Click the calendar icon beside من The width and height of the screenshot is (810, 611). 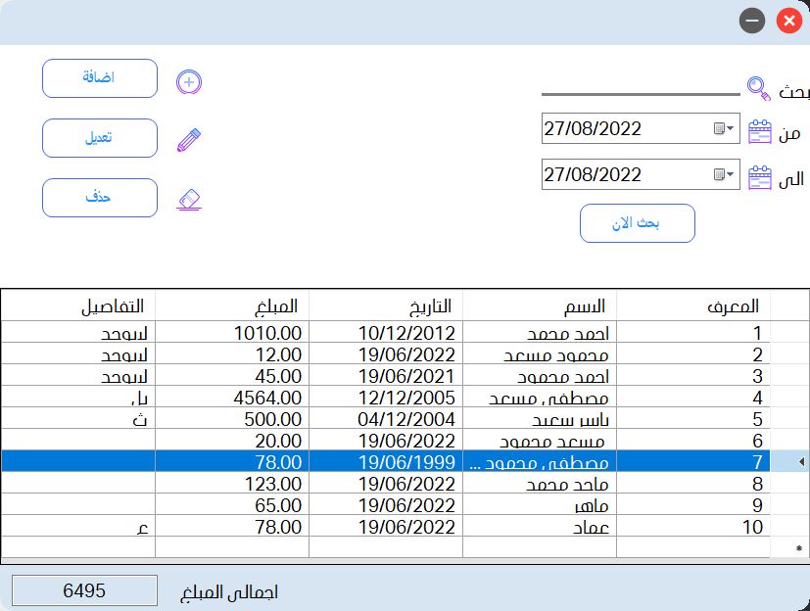tap(760, 131)
